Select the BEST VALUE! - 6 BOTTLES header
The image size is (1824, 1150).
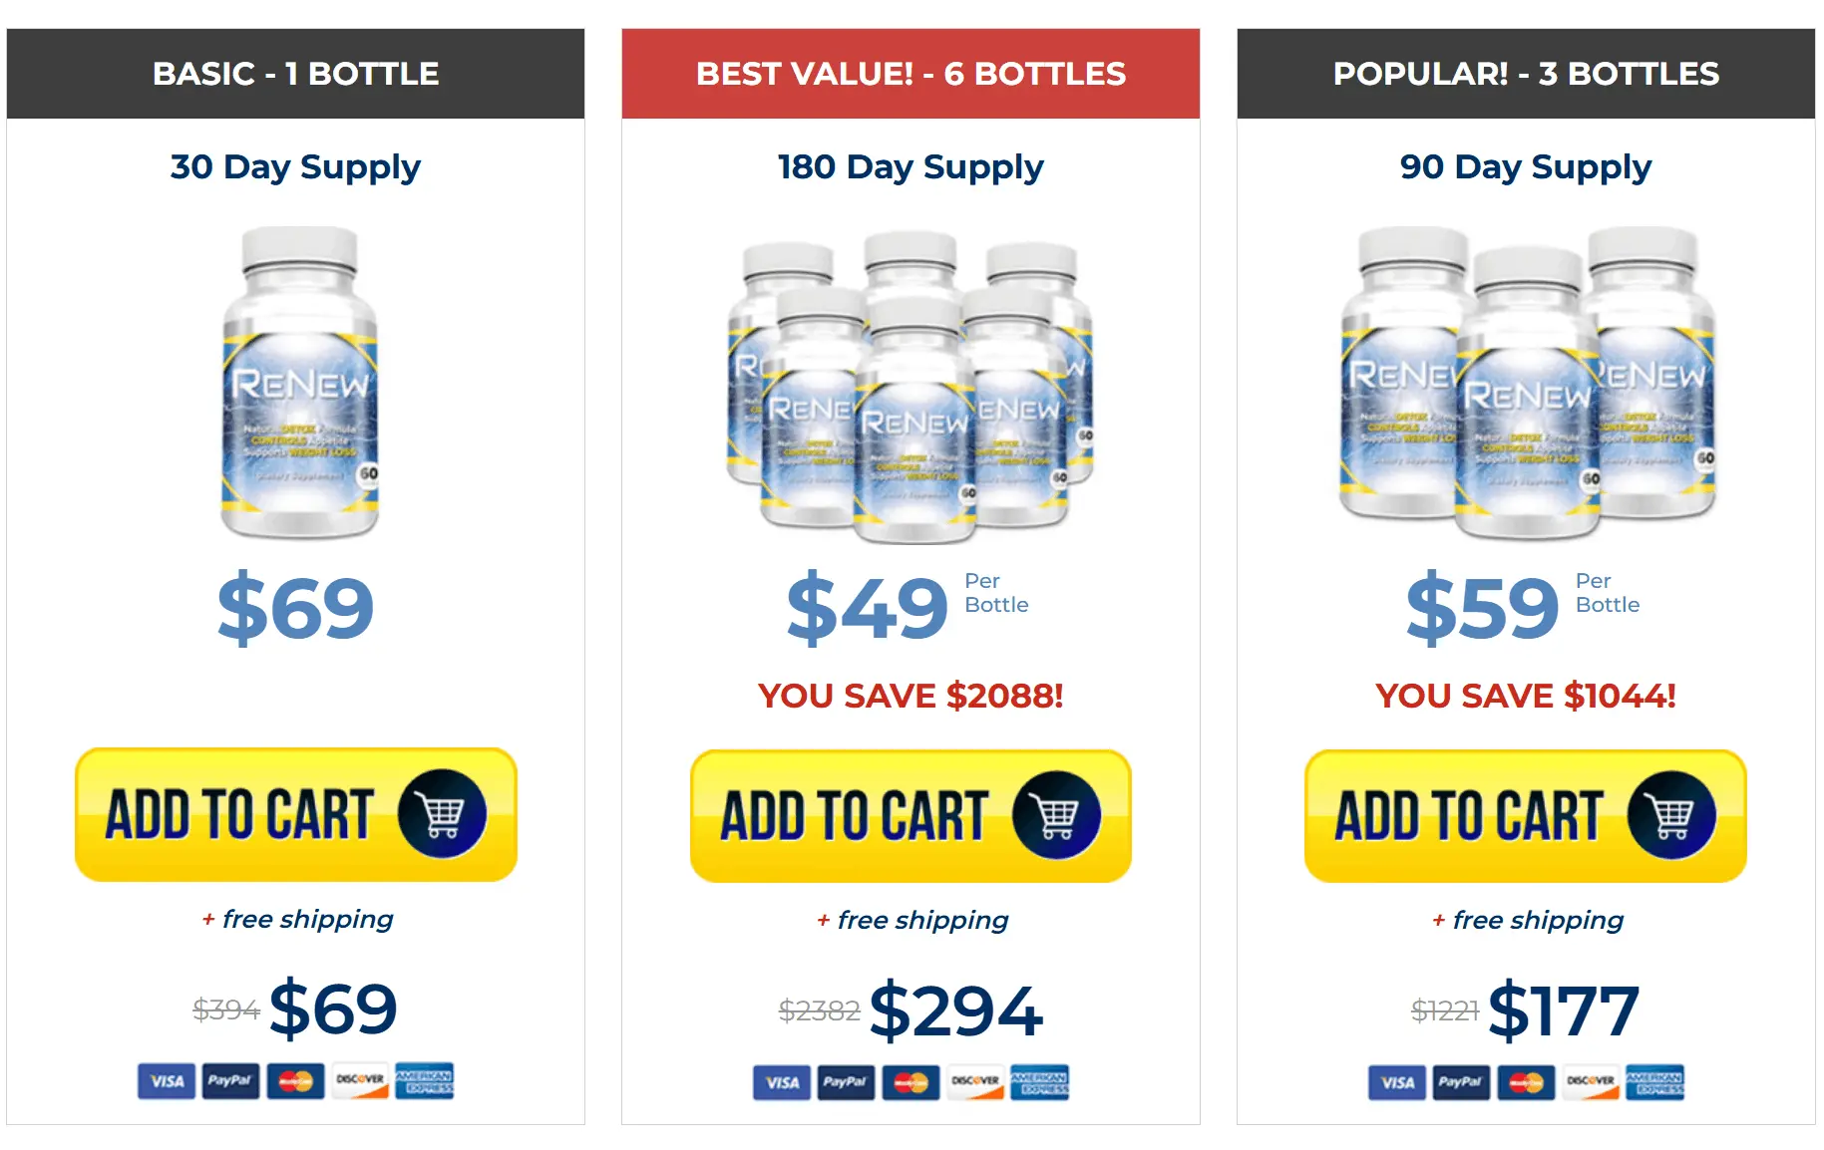tap(911, 73)
